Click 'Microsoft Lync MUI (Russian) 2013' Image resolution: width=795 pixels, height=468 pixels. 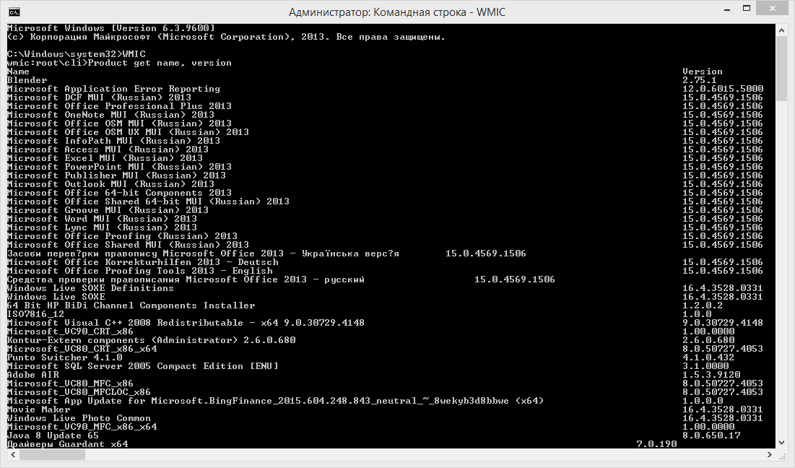[x=102, y=227]
